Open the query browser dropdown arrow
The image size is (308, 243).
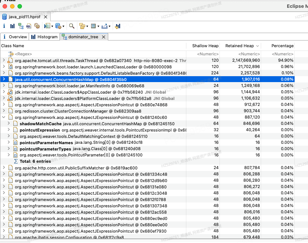(63, 26)
